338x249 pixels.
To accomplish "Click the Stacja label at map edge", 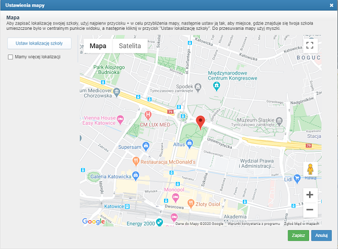I will pyautogui.click(x=314, y=136).
